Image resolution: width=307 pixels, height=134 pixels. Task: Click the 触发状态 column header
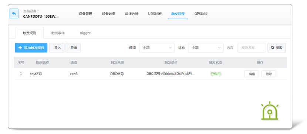(216, 63)
